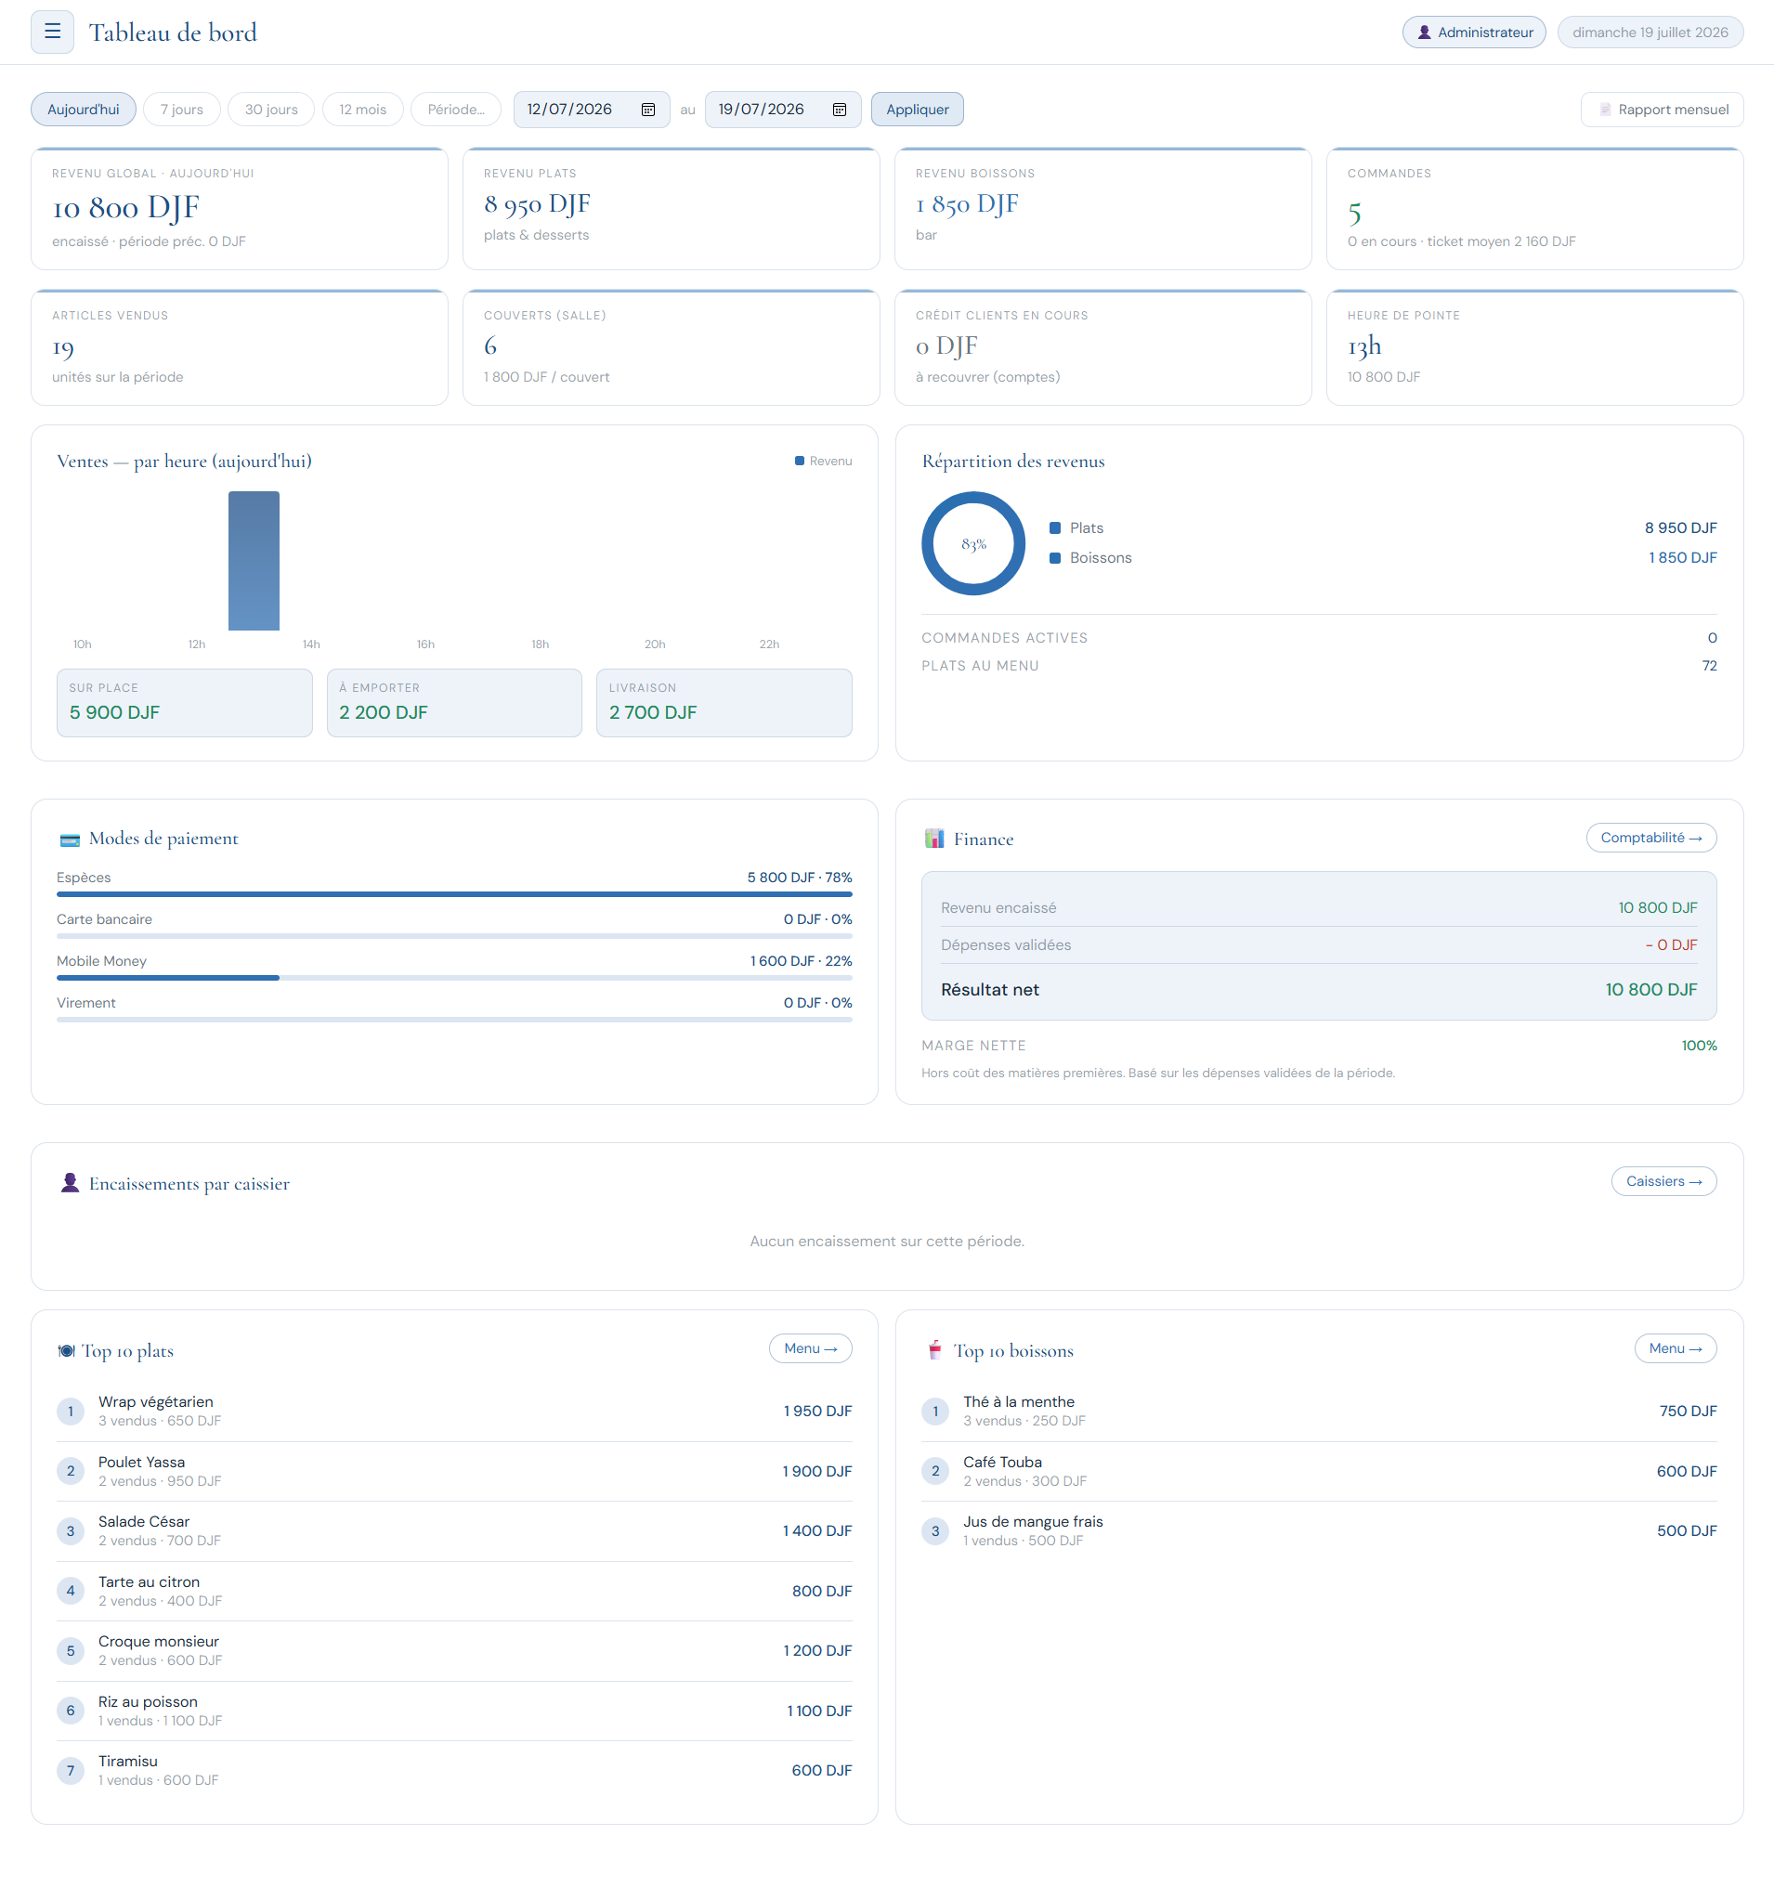
Task: Click the Modes de paiement card icon
Action: [70, 839]
